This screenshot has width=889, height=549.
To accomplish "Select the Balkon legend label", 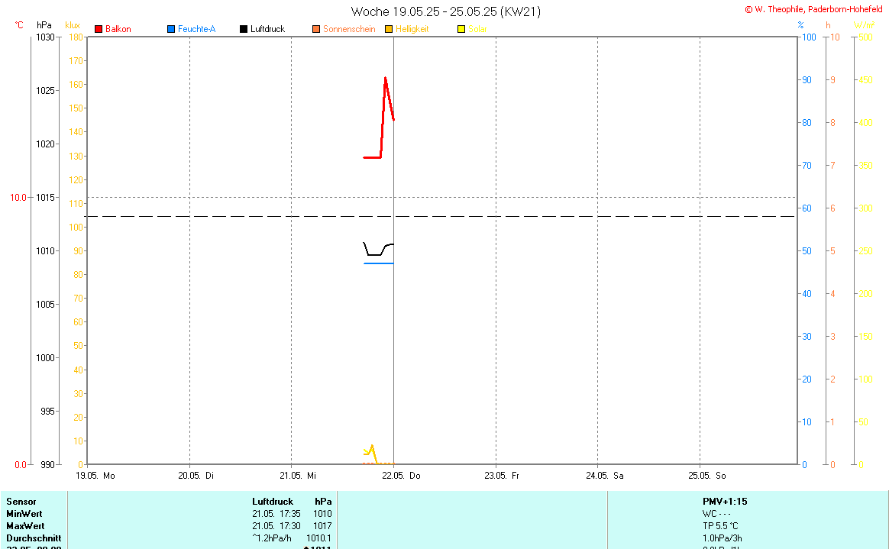I will 118,29.
